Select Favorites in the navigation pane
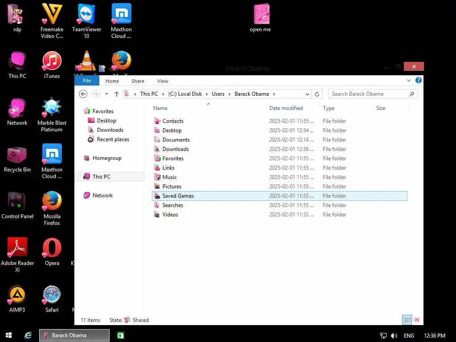 click(98, 111)
